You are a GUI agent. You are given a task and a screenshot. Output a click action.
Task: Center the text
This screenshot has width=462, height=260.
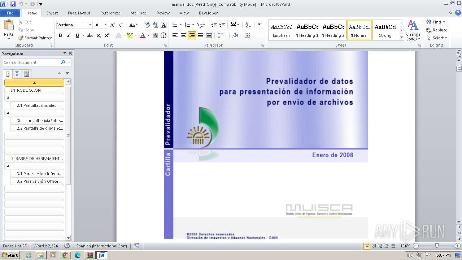coord(183,35)
